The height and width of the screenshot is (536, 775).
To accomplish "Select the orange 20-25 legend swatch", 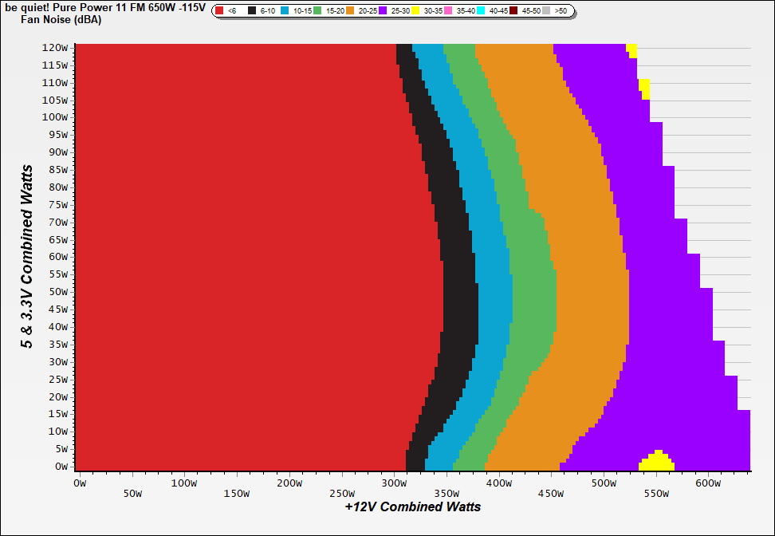I will [x=351, y=11].
